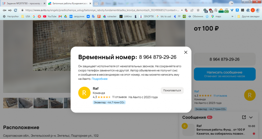Image resolution: width=262 pixels, height=139 pixels.
Task: Expand the address bar dropdown arrow
Action: pyautogui.click(x=182, y=10)
